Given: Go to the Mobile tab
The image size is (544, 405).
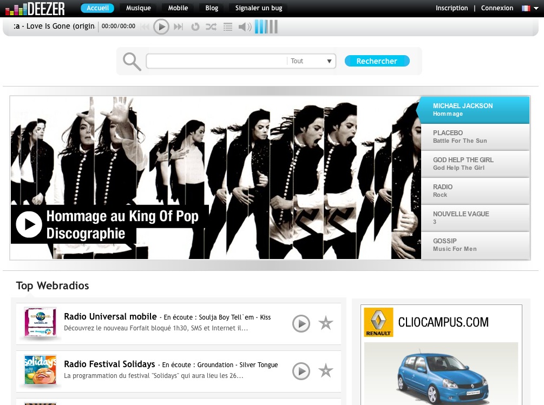Looking at the screenshot, I should pyautogui.click(x=178, y=8).
